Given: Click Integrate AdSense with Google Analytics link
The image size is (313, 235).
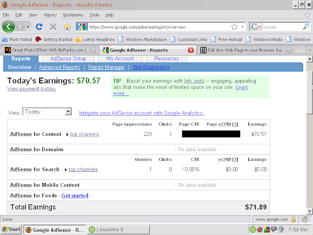Looking at the screenshot, I should click(141, 113).
